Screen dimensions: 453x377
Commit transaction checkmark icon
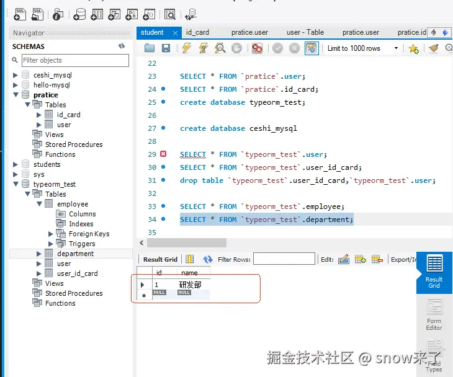pyautogui.click(x=277, y=48)
